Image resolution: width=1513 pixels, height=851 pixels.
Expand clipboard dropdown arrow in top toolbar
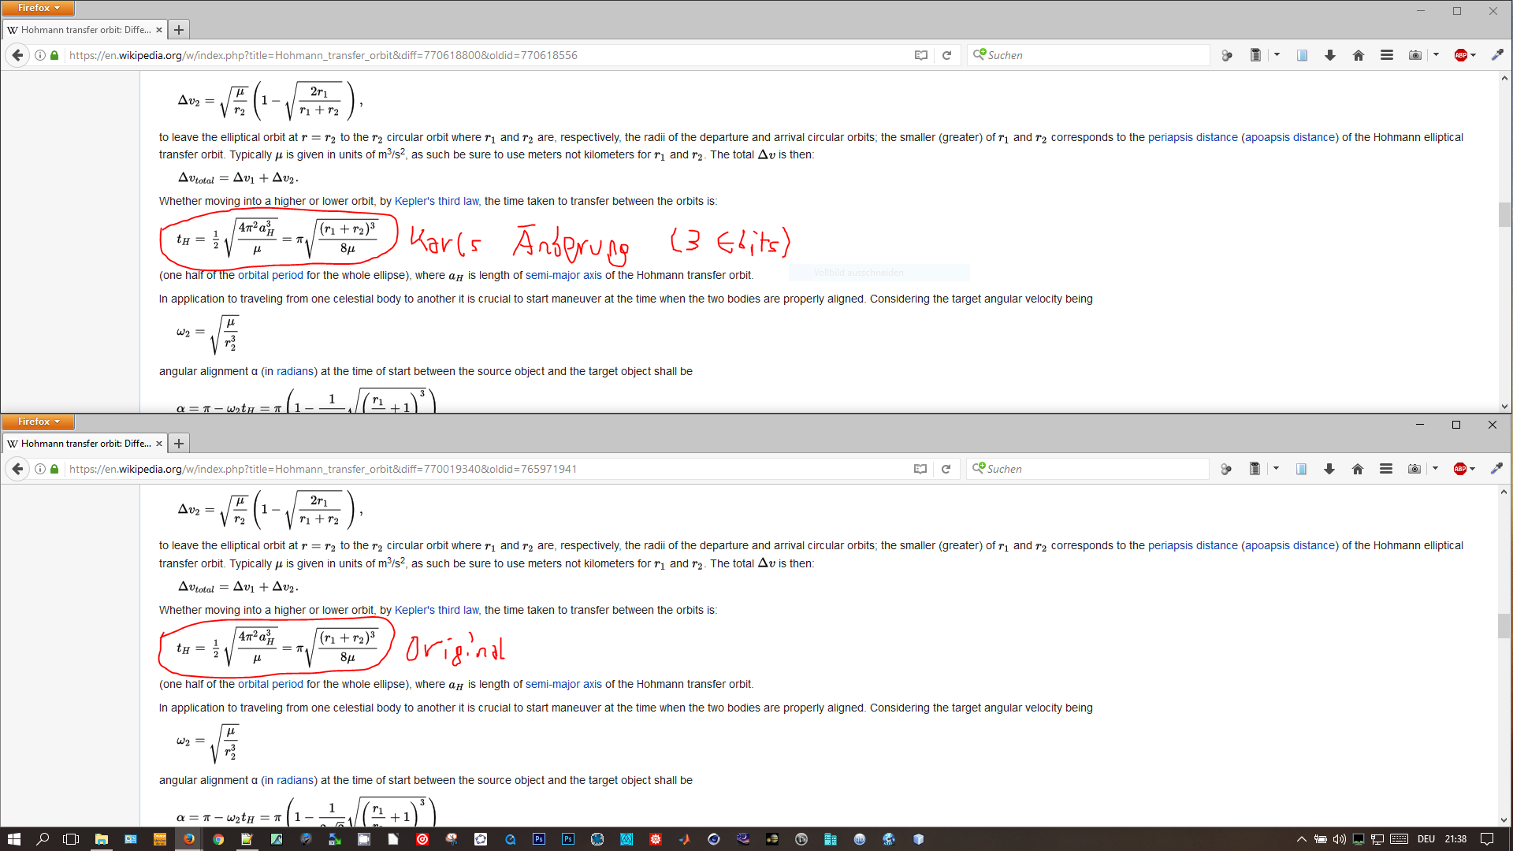[1277, 55]
